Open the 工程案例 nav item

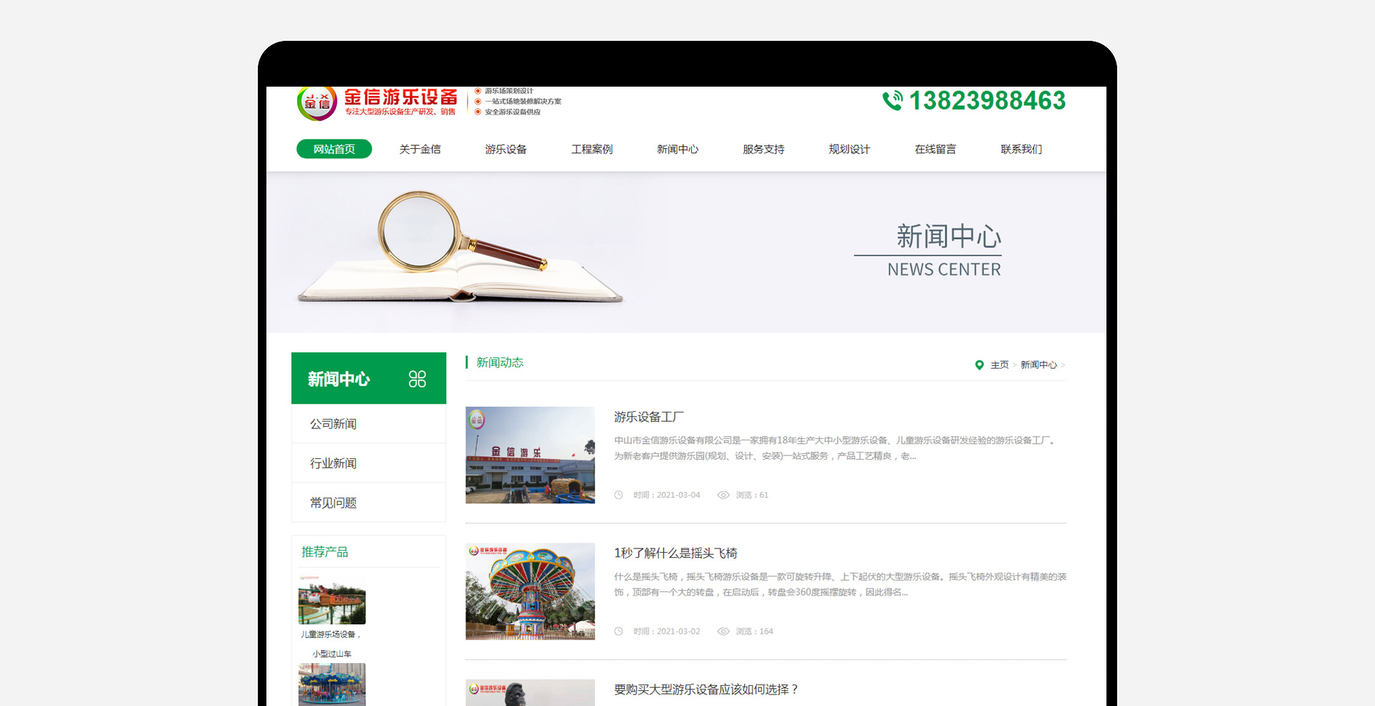pyautogui.click(x=592, y=149)
